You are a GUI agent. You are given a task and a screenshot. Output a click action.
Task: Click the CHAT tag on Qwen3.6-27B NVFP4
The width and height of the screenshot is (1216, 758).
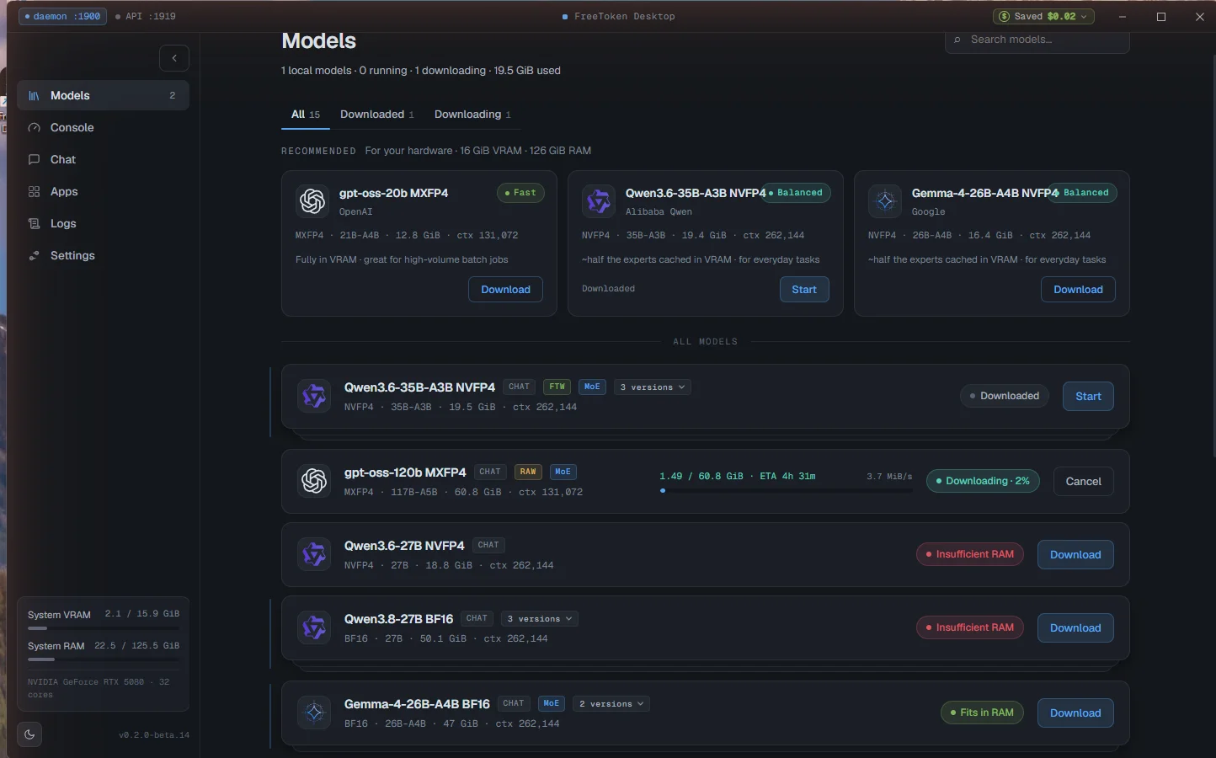click(x=488, y=546)
